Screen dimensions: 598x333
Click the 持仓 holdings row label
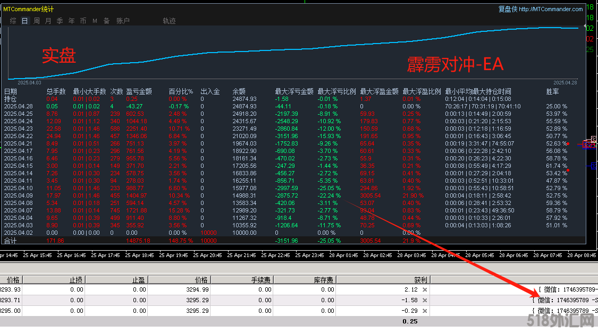[x=10, y=99]
